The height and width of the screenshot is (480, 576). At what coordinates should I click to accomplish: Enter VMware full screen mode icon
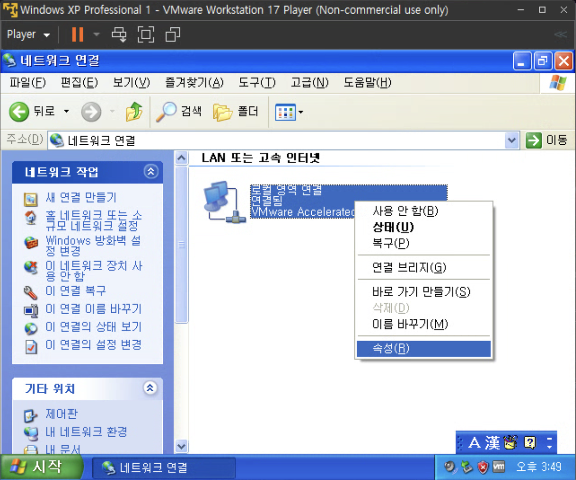pyautogui.click(x=146, y=34)
